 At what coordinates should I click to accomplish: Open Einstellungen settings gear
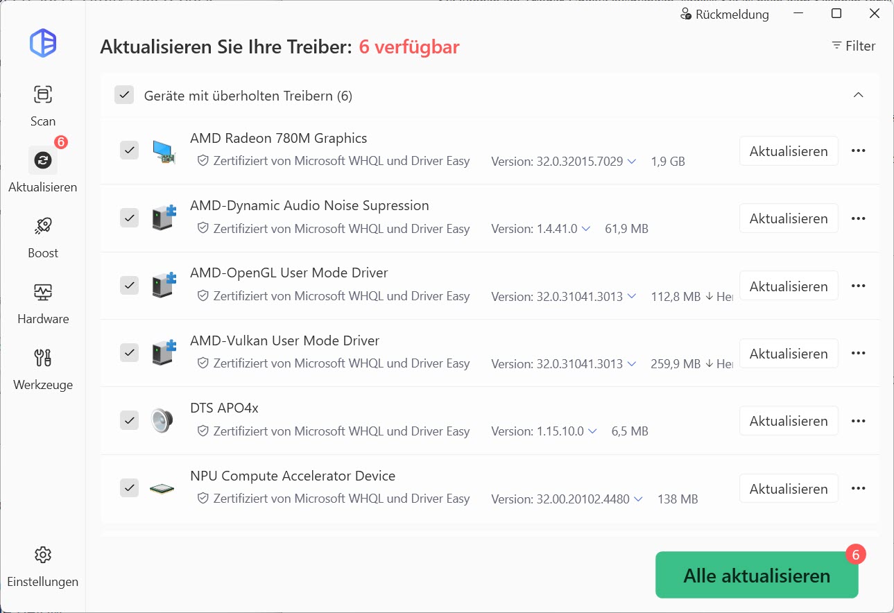[x=43, y=566]
